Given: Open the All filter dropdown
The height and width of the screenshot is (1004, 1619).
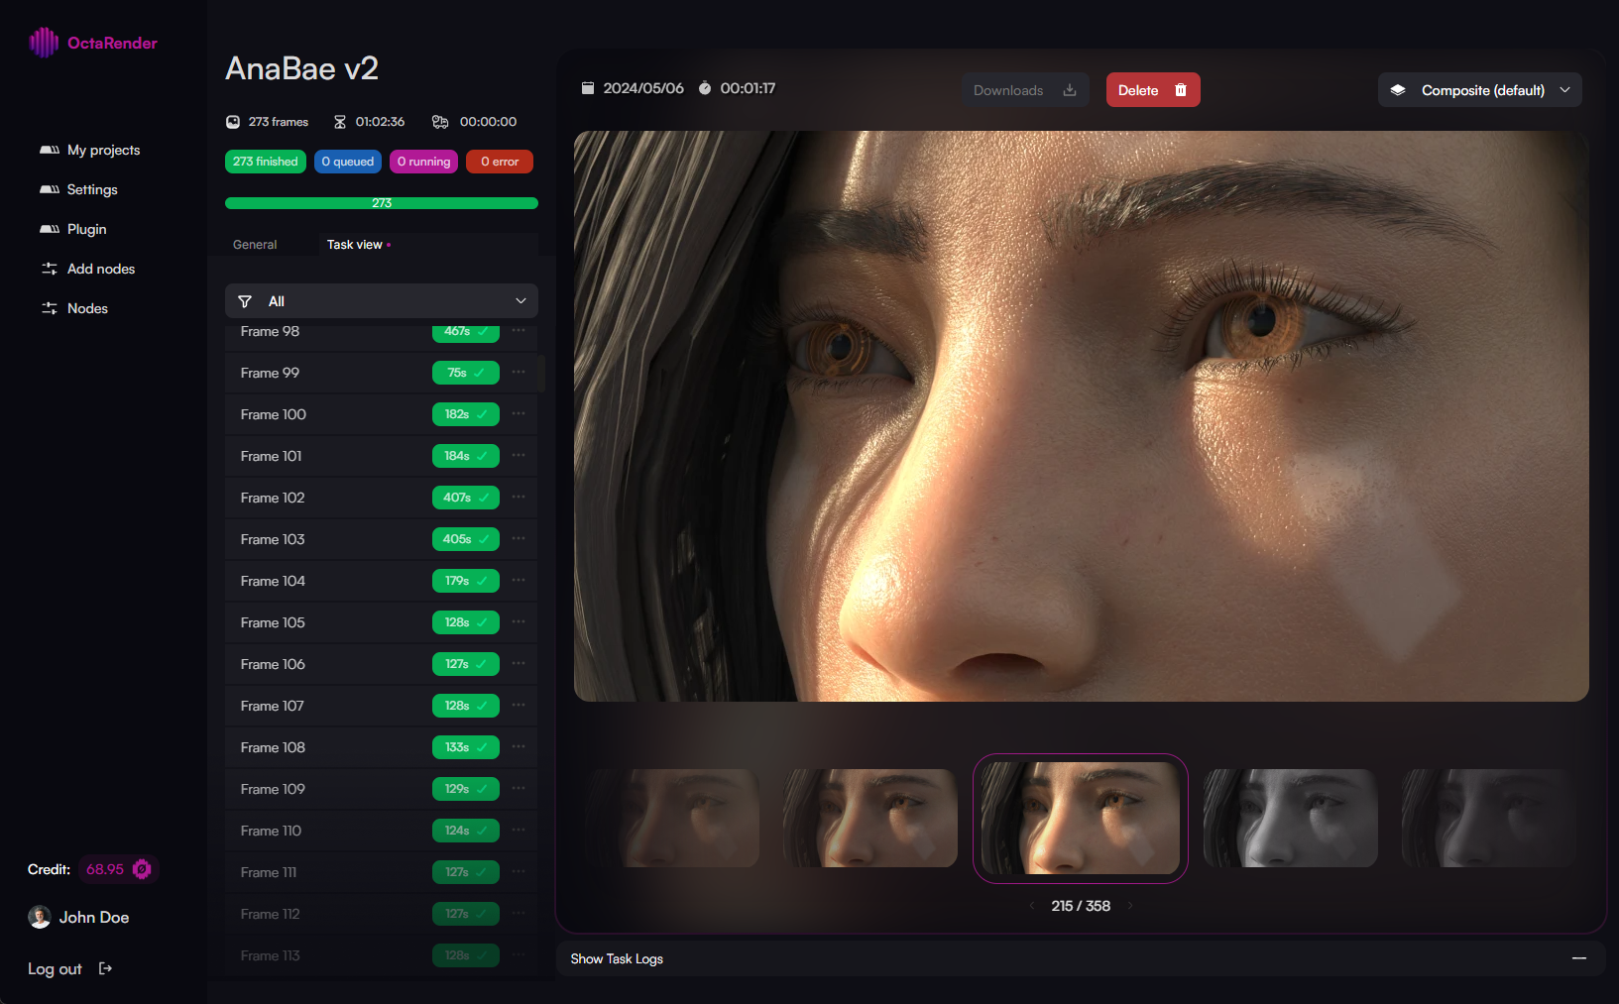Looking at the screenshot, I should [x=382, y=301].
